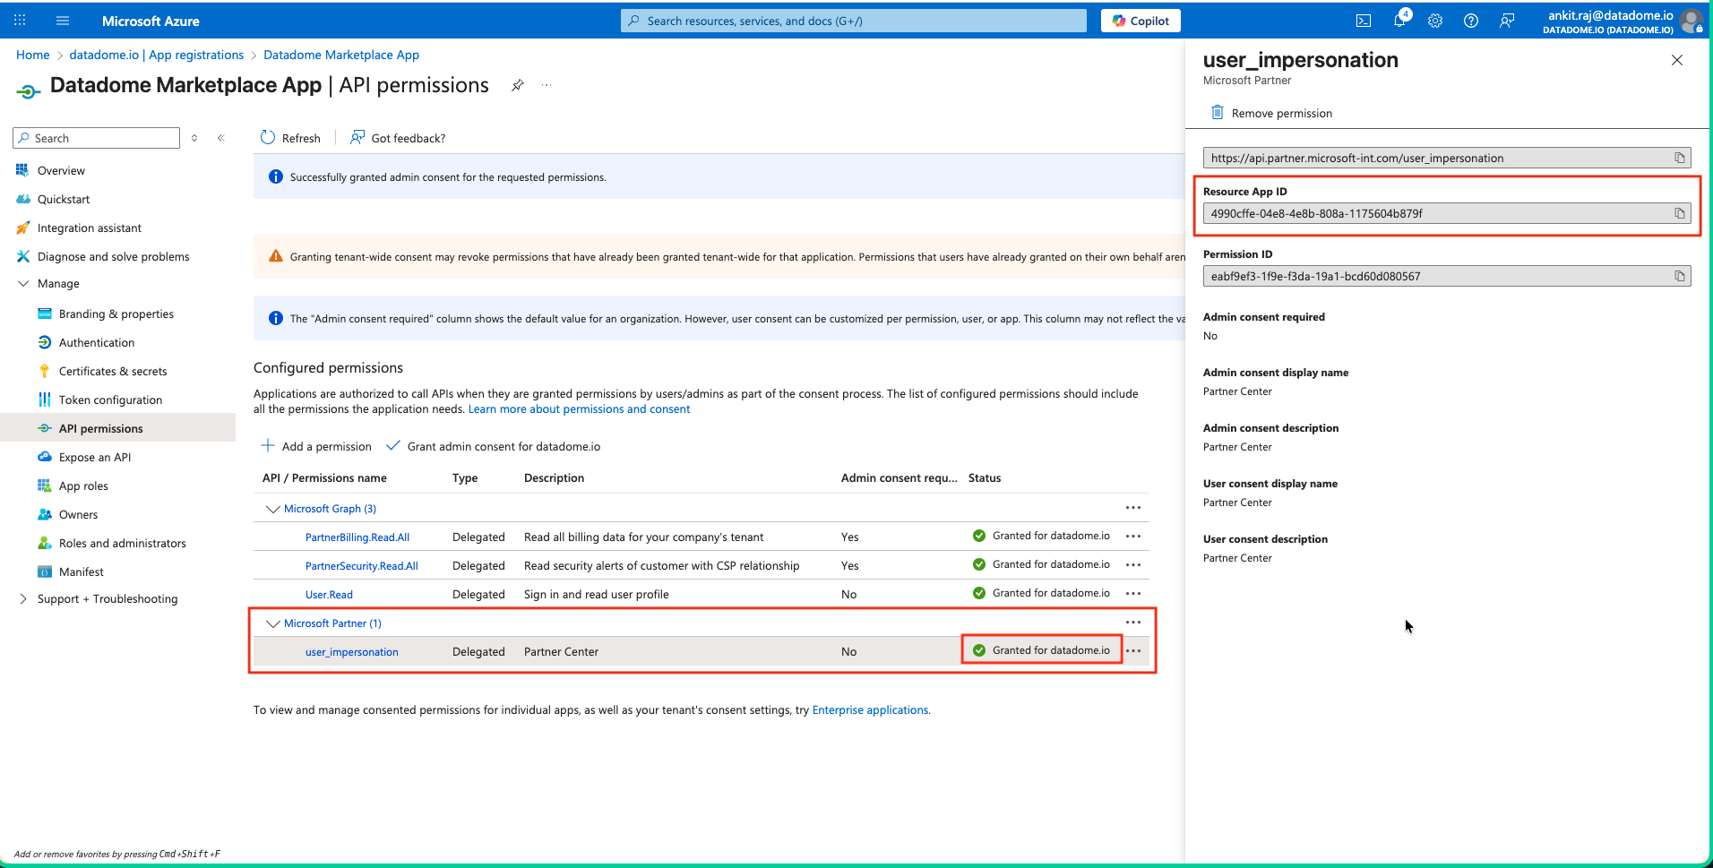Select the Permission ID text field

click(x=1447, y=277)
